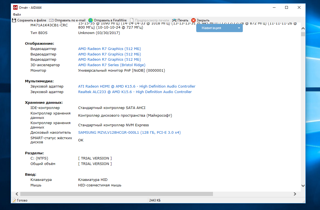This screenshot has height=210, width=320.
Task: Click horizontal scrollbar right arrow
Action: click(x=295, y=194)
